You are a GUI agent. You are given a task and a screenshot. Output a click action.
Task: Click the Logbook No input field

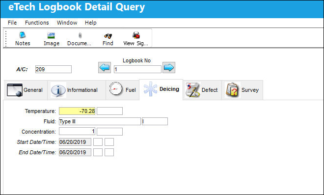(137, 69)
